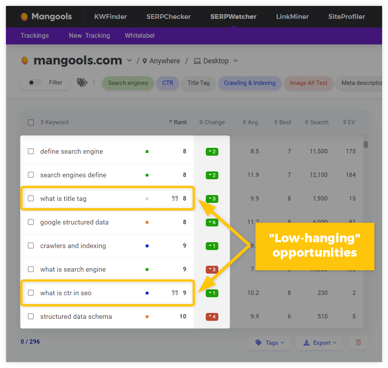Sort the table by Search column
This screenshot has height=368, width=388.
pyautogui.click(x=317, y=122)
